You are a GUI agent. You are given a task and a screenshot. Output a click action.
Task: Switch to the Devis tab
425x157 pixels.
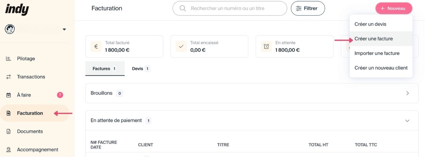tap(141, 69)
